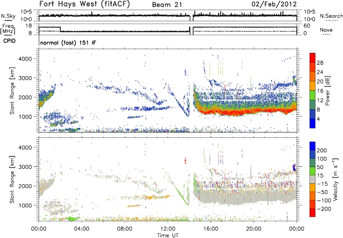The width and height of the screenshot is (343, 238).
Task: Select the "28" label on power colorbar
Action: point(320,63)
